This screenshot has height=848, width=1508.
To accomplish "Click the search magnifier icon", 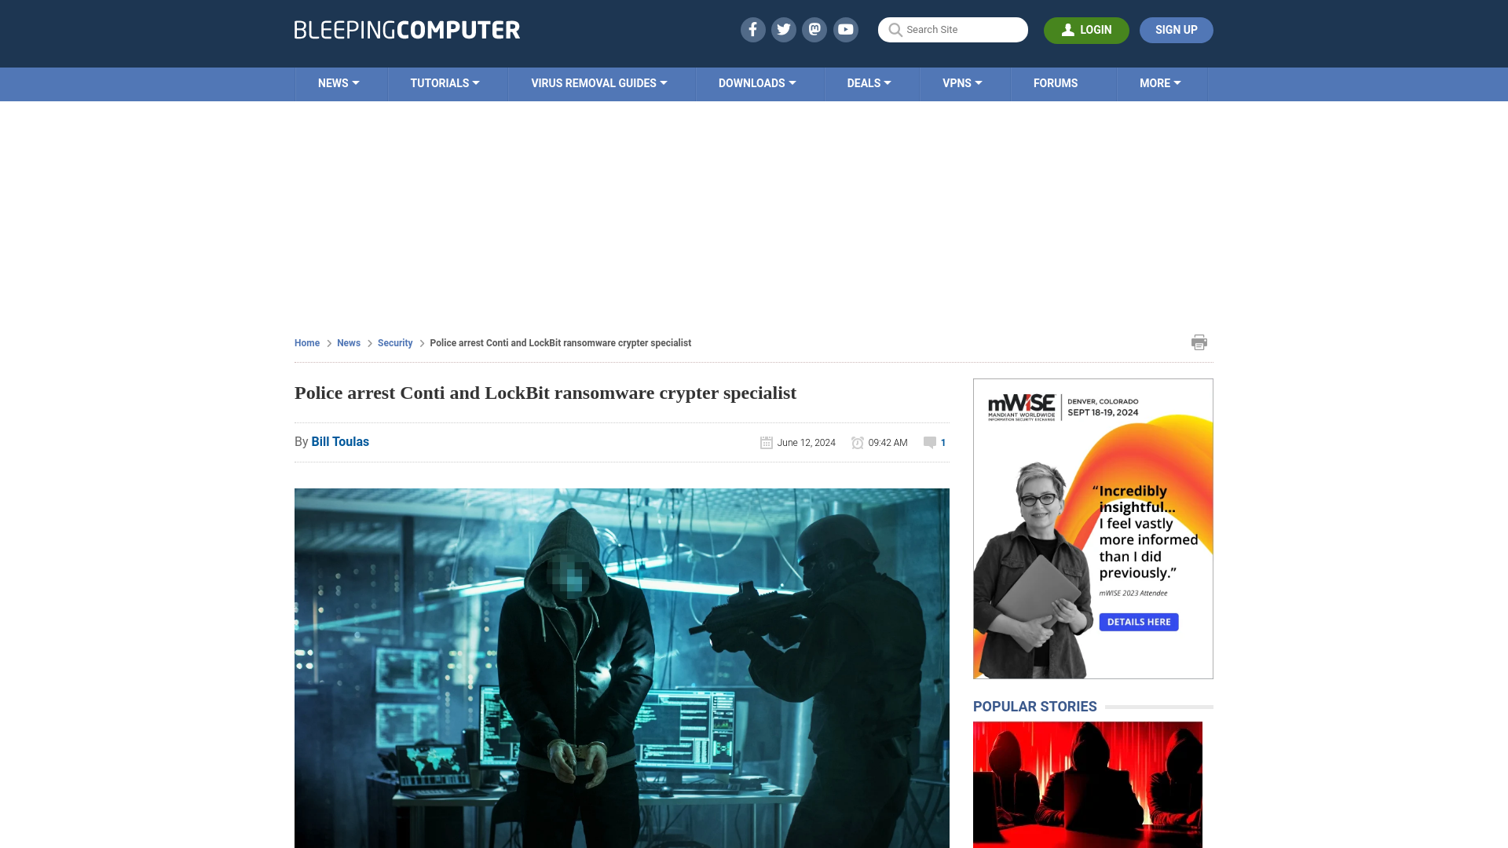I will pos(895,30).
